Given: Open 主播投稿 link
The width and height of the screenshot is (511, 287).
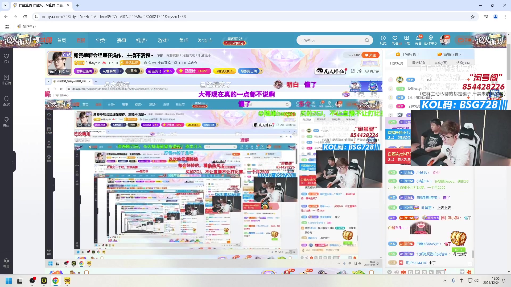Looking at the screenshot, I should click(x=409, y=54).
